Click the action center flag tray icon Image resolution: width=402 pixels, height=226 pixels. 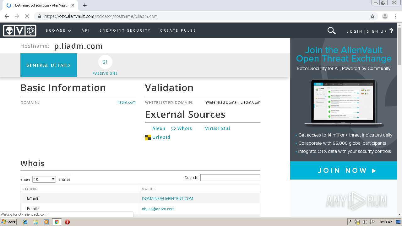click(x=372, y=222)
